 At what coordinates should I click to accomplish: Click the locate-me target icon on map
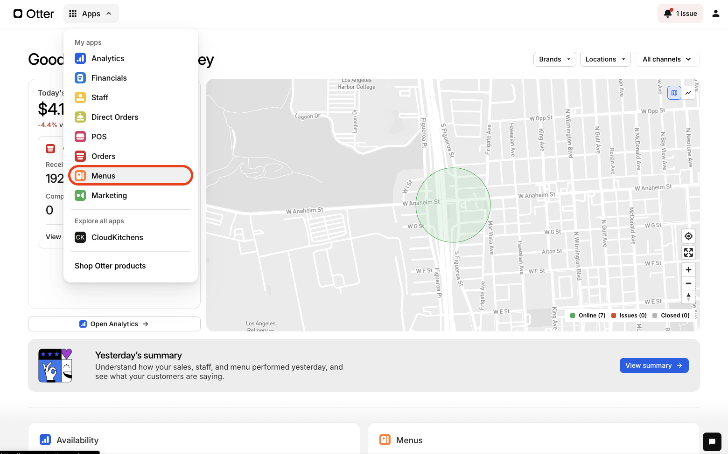click(x=688, y=236)
